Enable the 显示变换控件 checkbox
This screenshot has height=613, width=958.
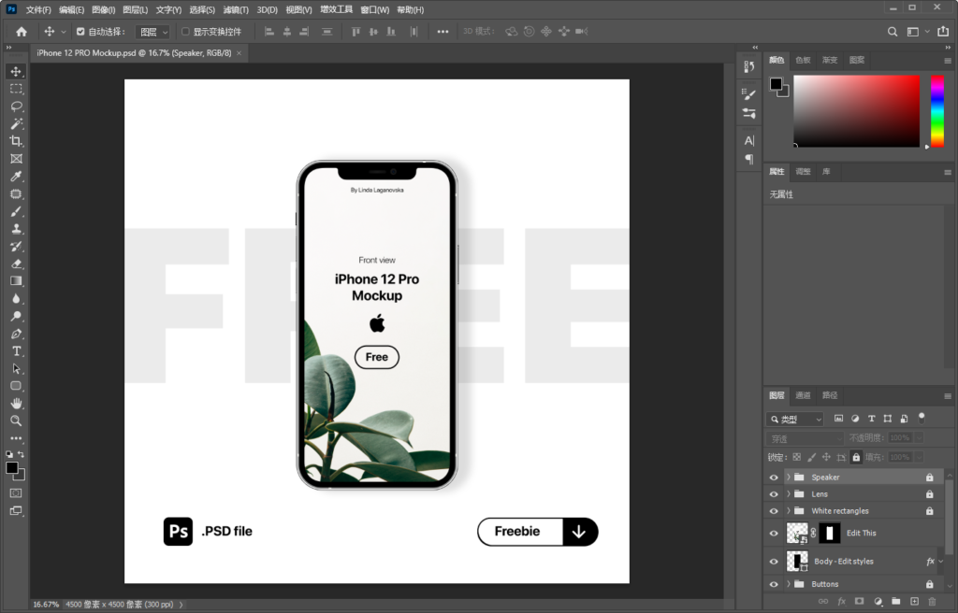pos(186,32)
